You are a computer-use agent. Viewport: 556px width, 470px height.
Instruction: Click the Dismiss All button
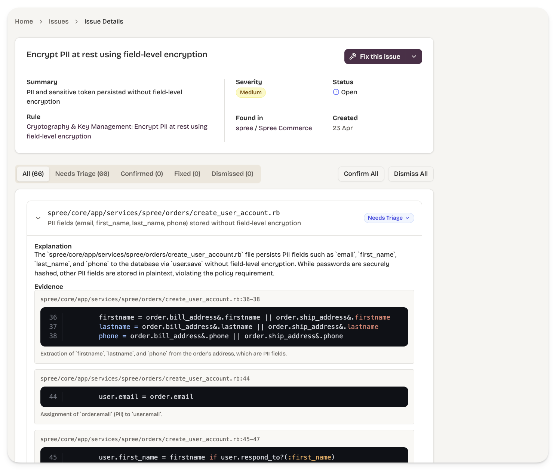coord(411,174)
